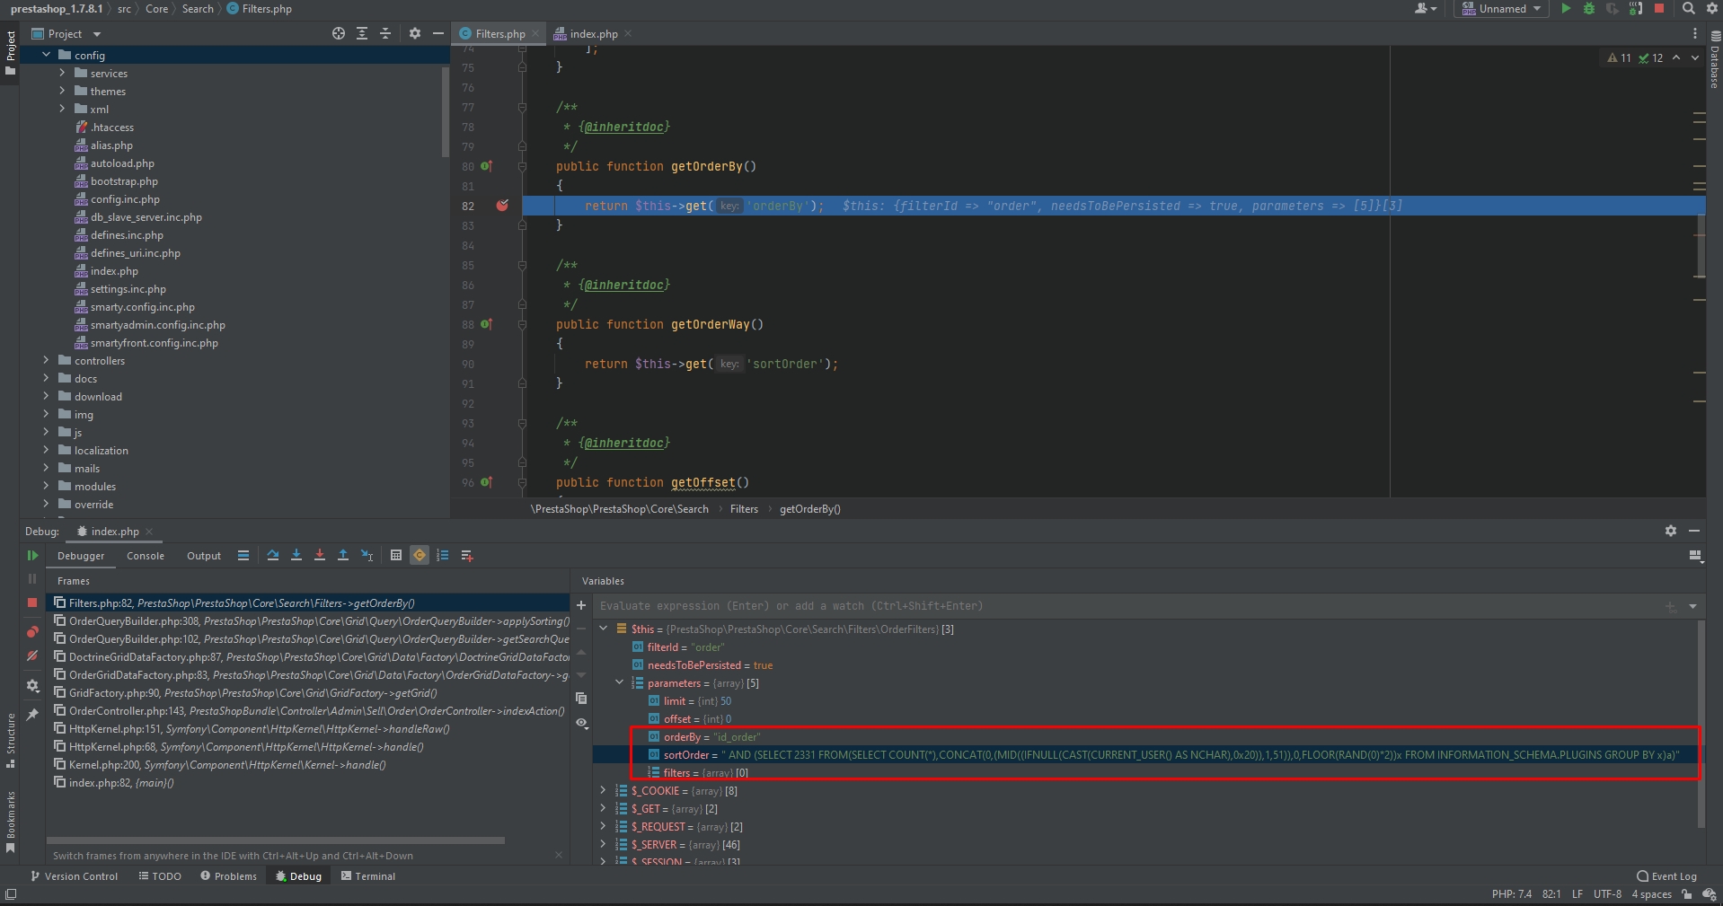Follow the @inheritdoc link on line 78
The width and height of the screenshot is (1723, 906).
tap(626, 127)
